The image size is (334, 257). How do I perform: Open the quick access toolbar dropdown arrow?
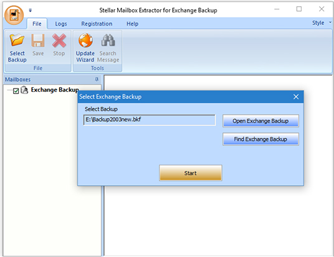point(31,10)
